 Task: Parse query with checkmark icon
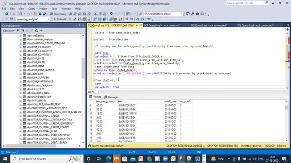75,19
